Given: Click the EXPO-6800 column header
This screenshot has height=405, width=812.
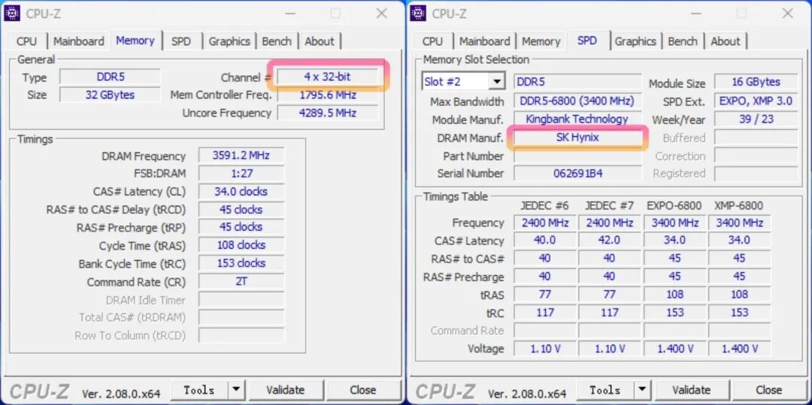Looking at the screenshot, I should pyautogui.click(x=674, y=205).
